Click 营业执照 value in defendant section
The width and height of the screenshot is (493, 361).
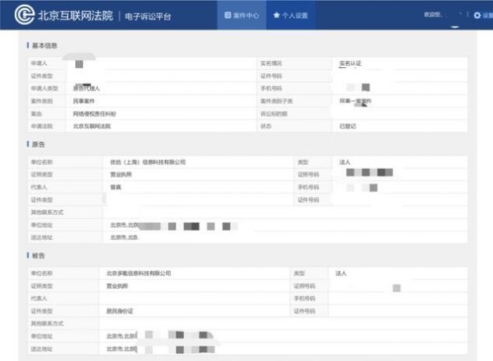117,286
